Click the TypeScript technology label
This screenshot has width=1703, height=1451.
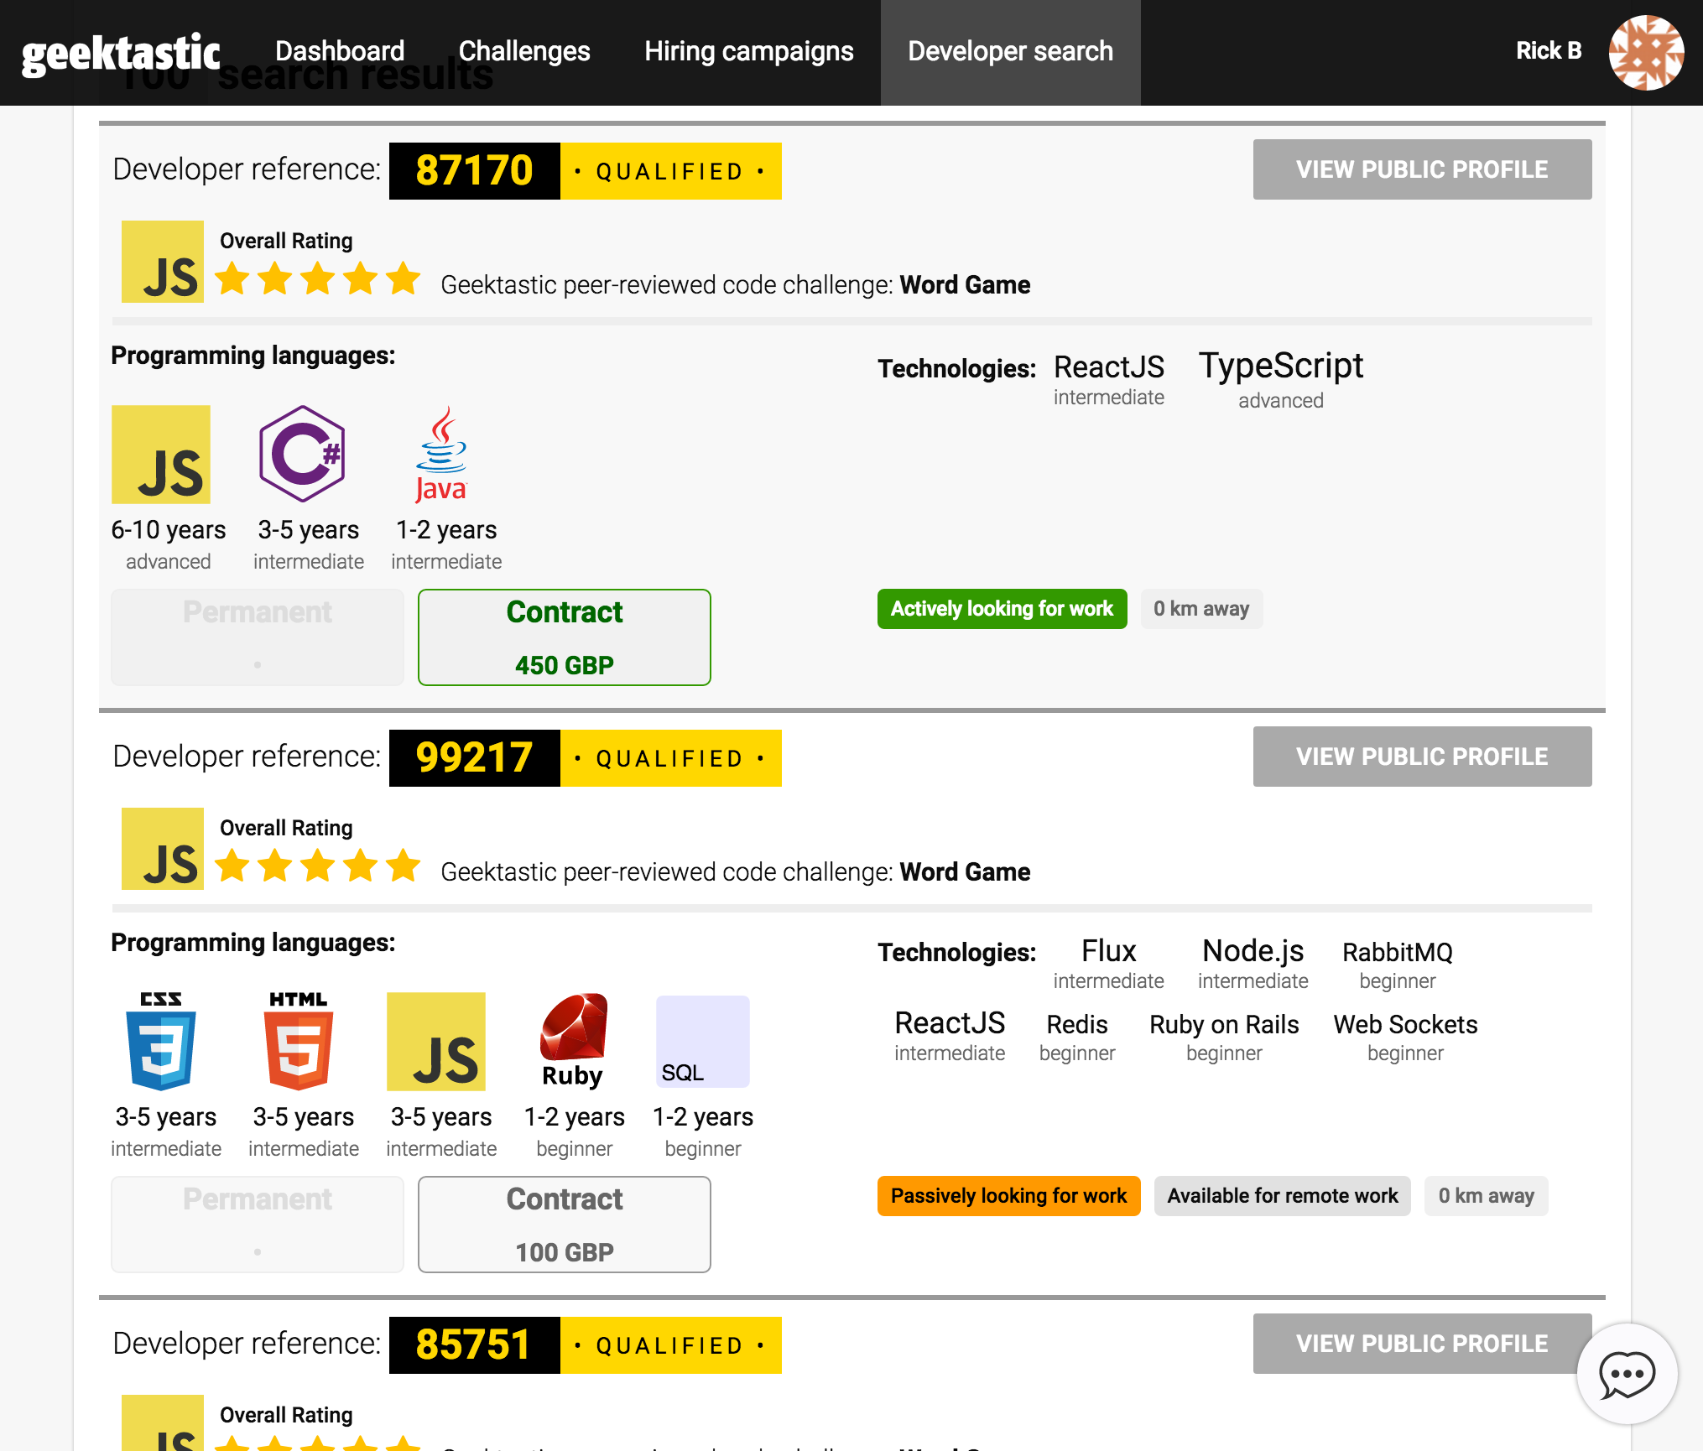(1281, 367)
